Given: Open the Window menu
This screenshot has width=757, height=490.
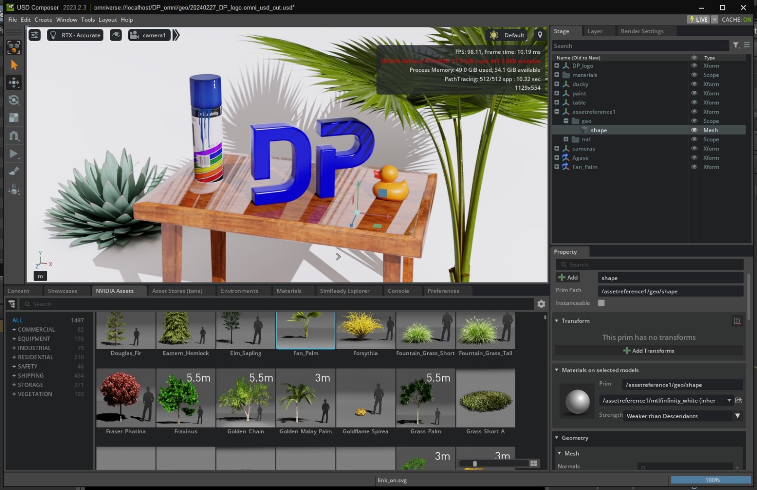Looking at the screenshot, I should 66,19.
